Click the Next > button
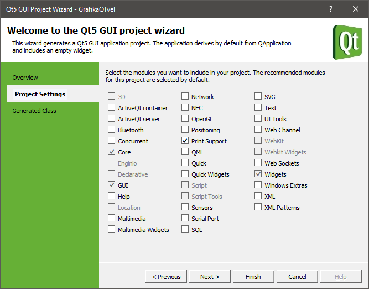 click(x=210, y=276)
